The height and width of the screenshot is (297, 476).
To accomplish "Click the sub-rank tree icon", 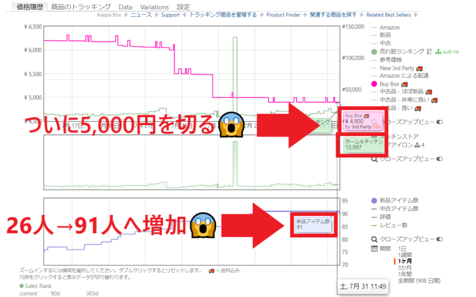I will click(439, 52).
